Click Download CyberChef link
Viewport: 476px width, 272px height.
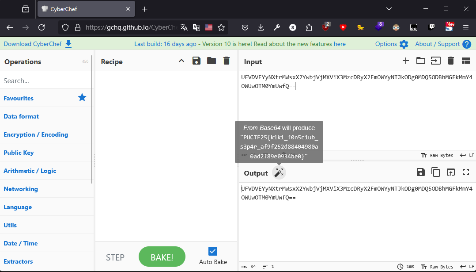(38, 44)
